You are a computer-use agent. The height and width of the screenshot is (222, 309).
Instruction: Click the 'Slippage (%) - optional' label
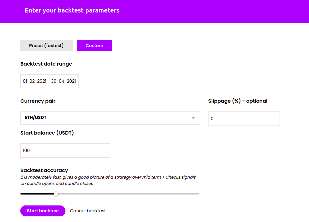pos(238,101)
